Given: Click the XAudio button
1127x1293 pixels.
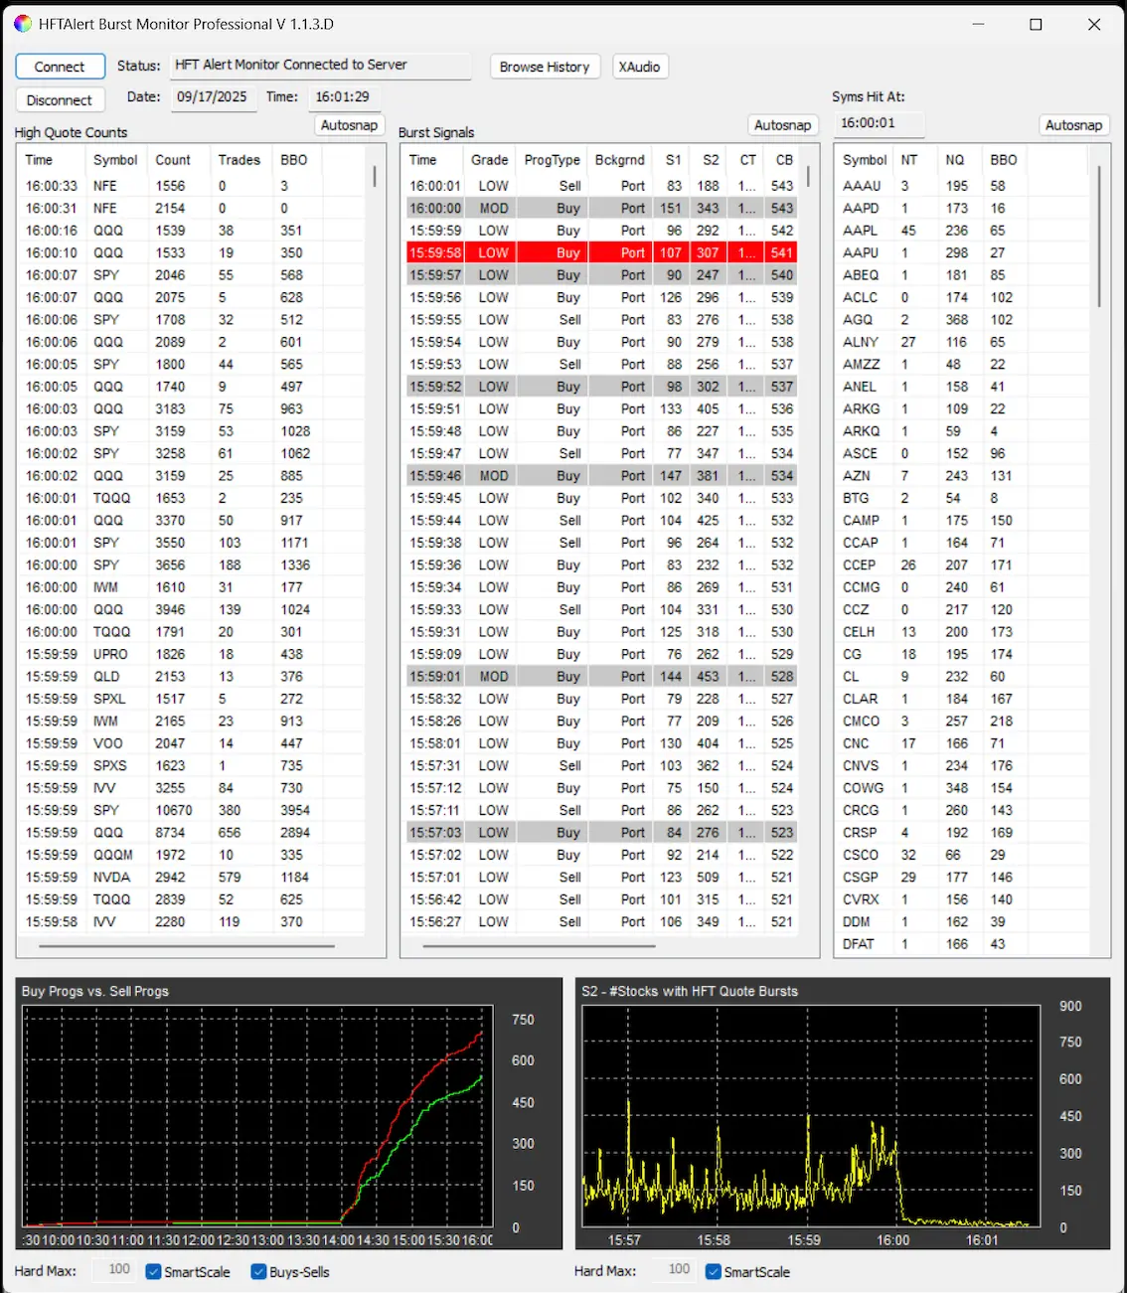Looking at the screenshot, I should point(639,67).
